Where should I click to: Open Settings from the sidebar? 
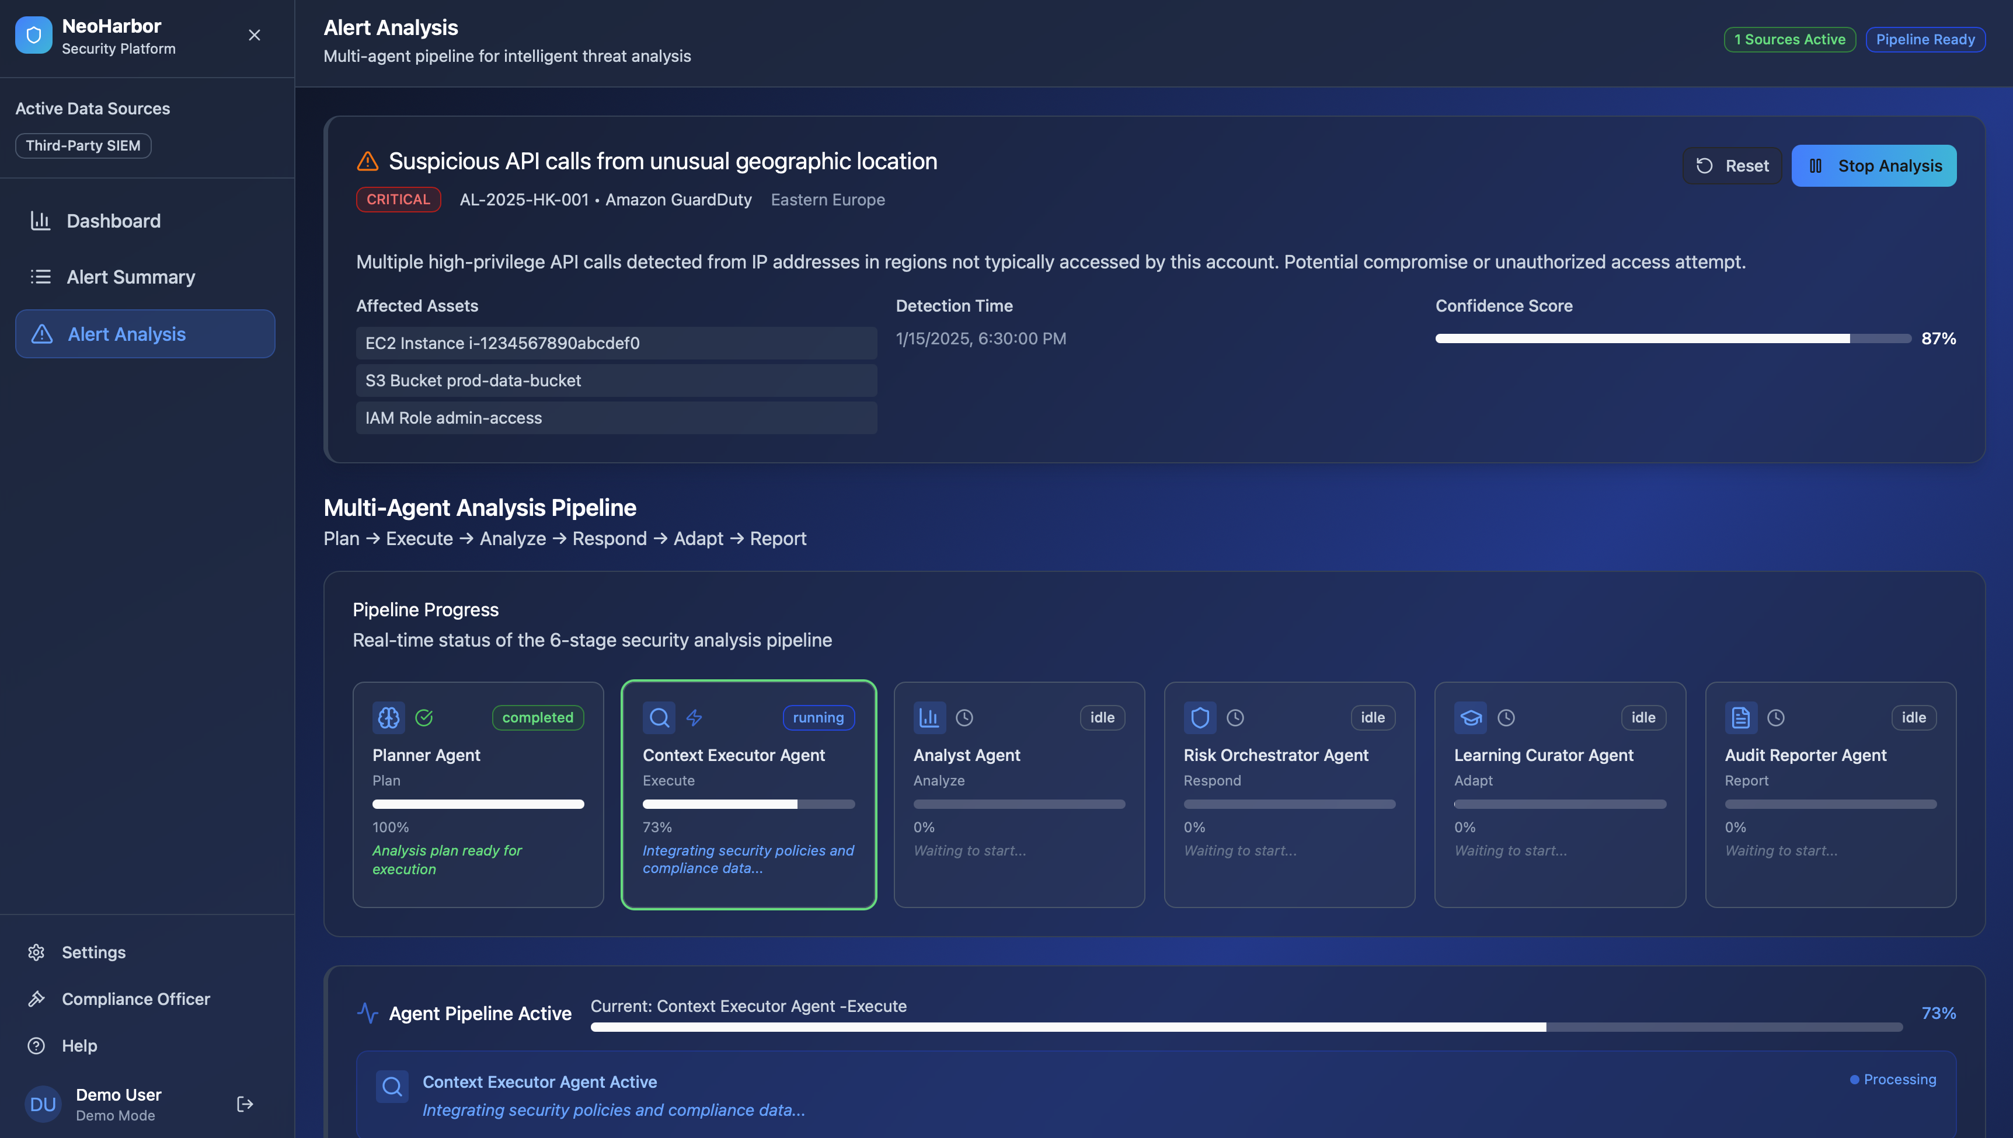click(93, 952)
